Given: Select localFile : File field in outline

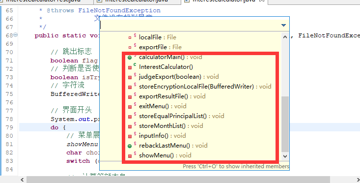Looking at the screenshot, I should coord(158,37).
